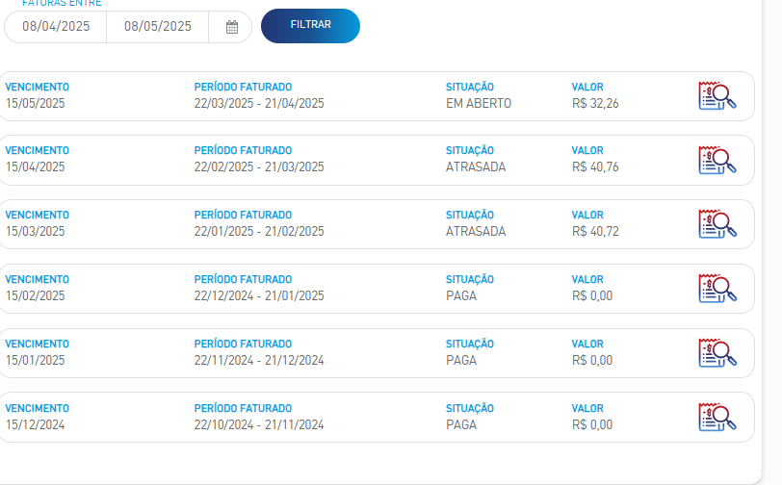Select the period 22/10/2024 - 21/11/2024 row
Image resolution: width=782 pixels, height=485 pixels.
375,418
